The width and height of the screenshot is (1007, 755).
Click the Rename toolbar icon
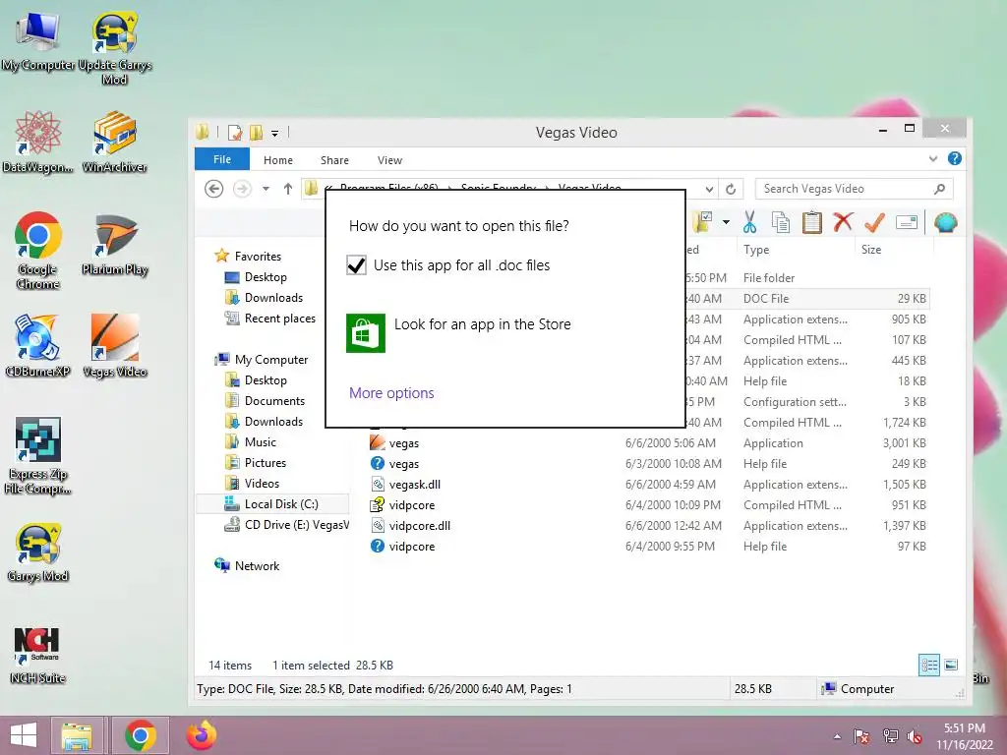pyautogui.click(x=906, y=222)
